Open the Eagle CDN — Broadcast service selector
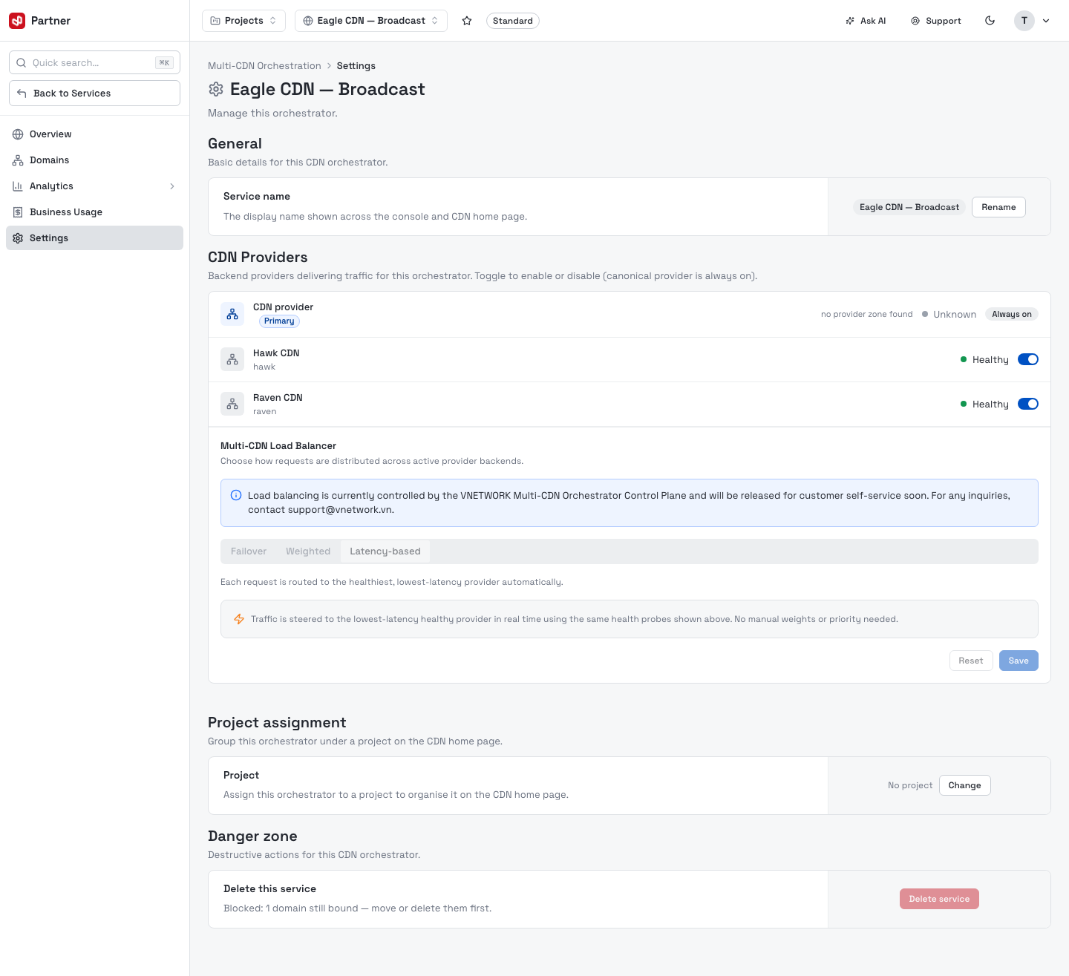The image size is (1069, 976). [371, 21]
